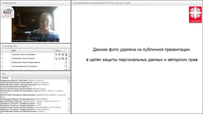Image resolution: width=203 pixels, height=114 pixels.
Task: Click the Конференция panel header
Action: (36, 3)
